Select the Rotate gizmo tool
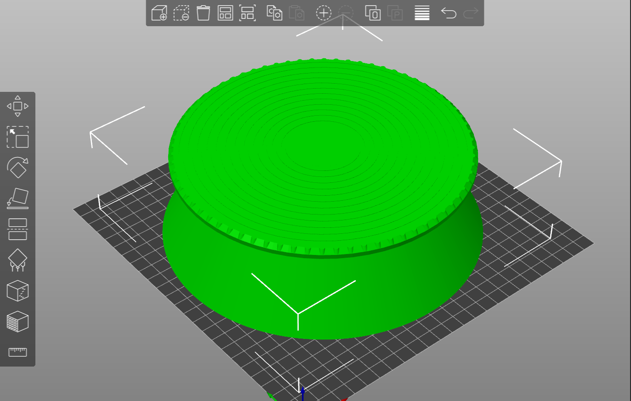Image resolution: width=631 pixels, height=401 pixels. pyautogui.click(x=17, y=168)
